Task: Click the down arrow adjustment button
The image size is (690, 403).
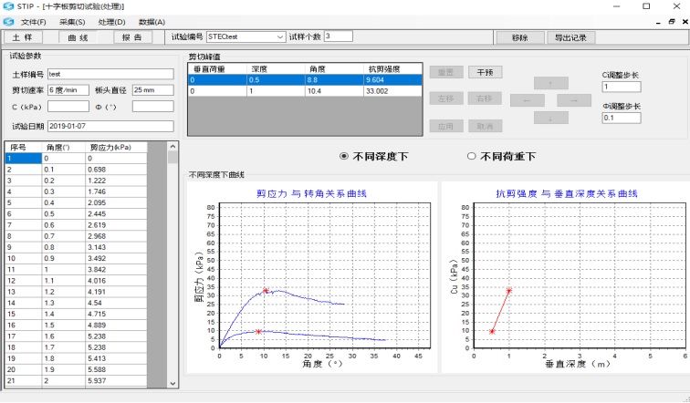Action: 550,119
